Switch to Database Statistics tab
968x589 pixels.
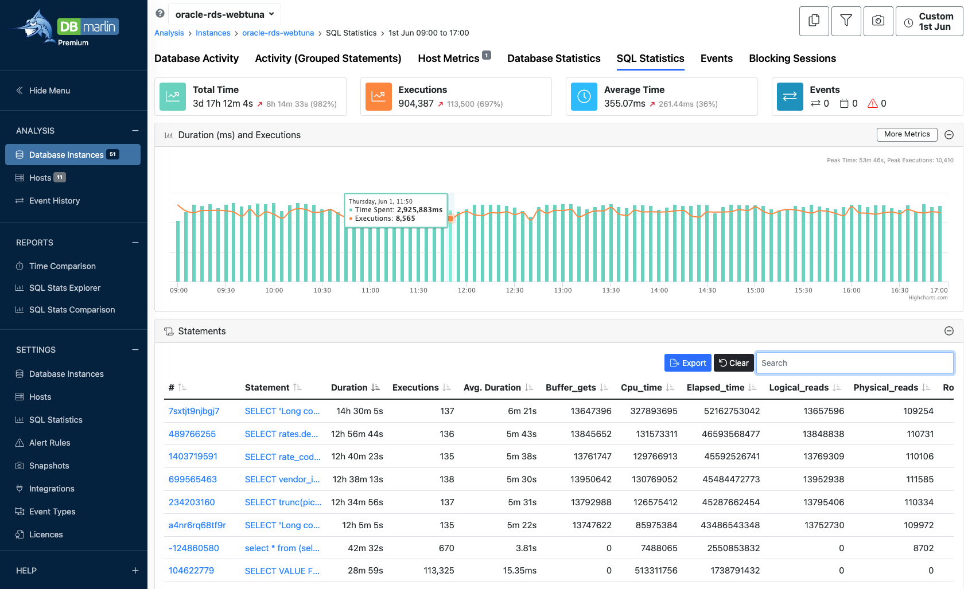(554, 58)
